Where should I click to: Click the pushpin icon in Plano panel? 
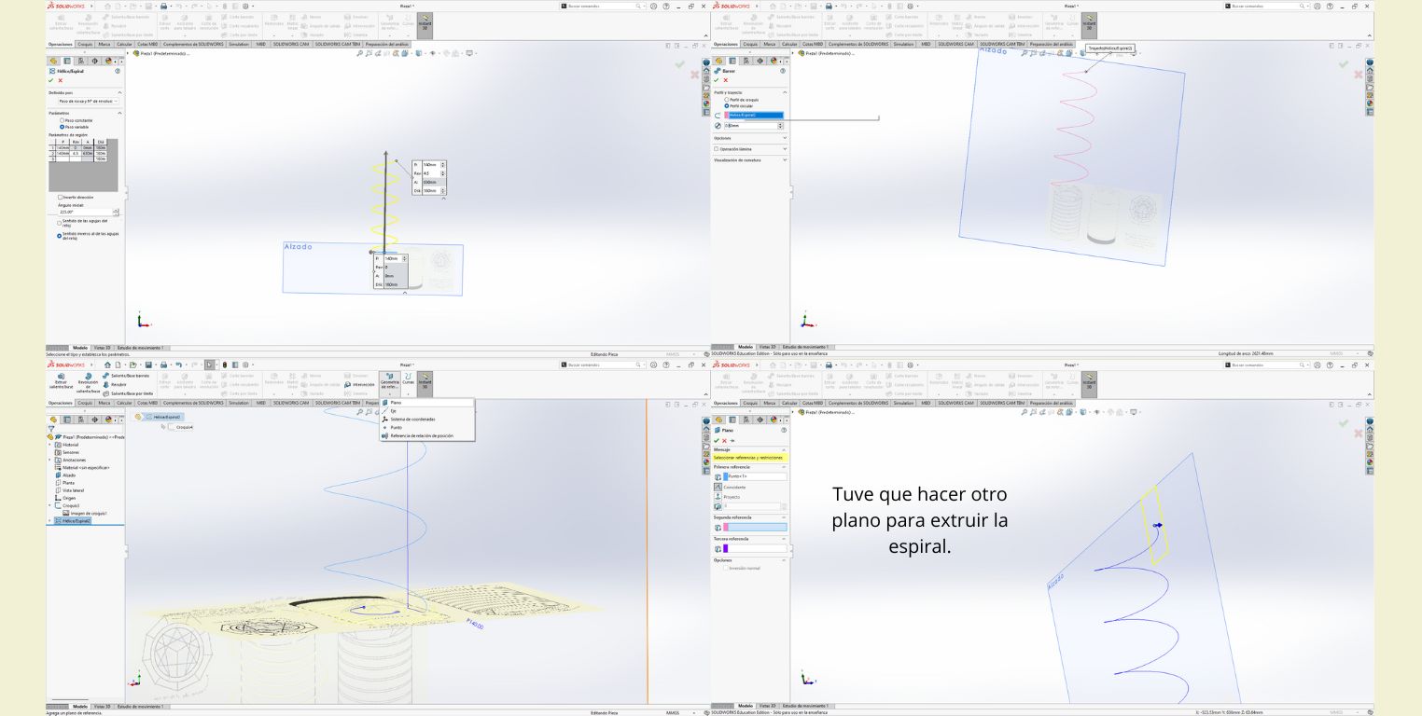click(x=732, y=441)
